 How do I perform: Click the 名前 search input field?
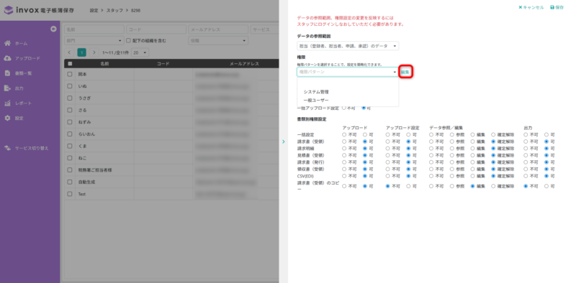94,29
